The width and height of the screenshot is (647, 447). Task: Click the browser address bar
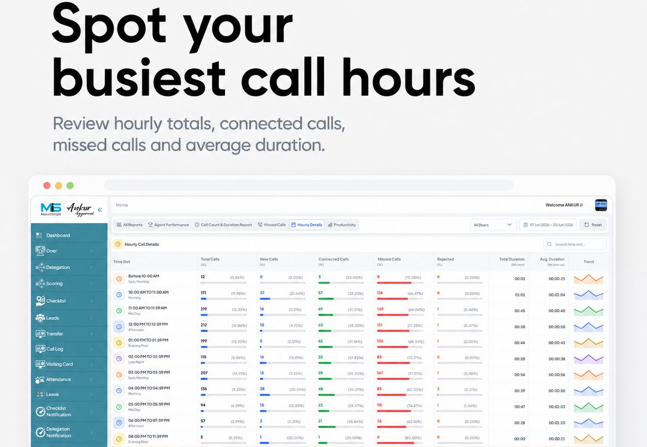pos(309,185)
